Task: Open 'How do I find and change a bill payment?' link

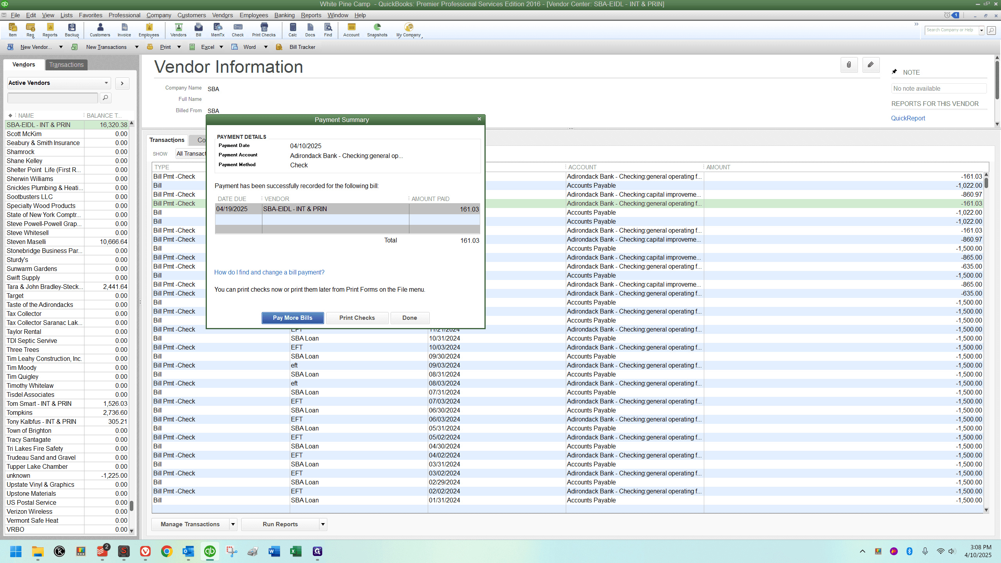Action: tap(269, 273)
